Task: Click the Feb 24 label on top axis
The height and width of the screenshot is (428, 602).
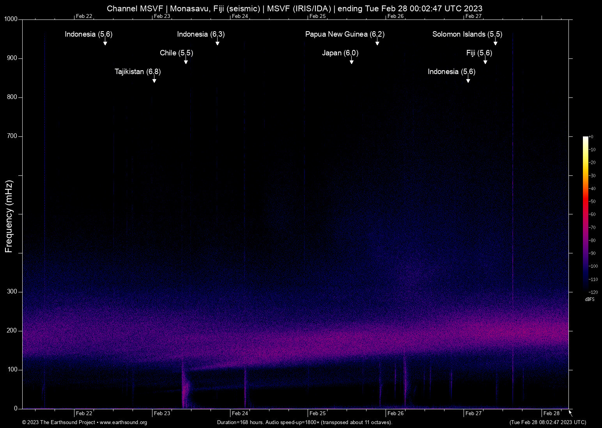Action: tap(240, 16)
